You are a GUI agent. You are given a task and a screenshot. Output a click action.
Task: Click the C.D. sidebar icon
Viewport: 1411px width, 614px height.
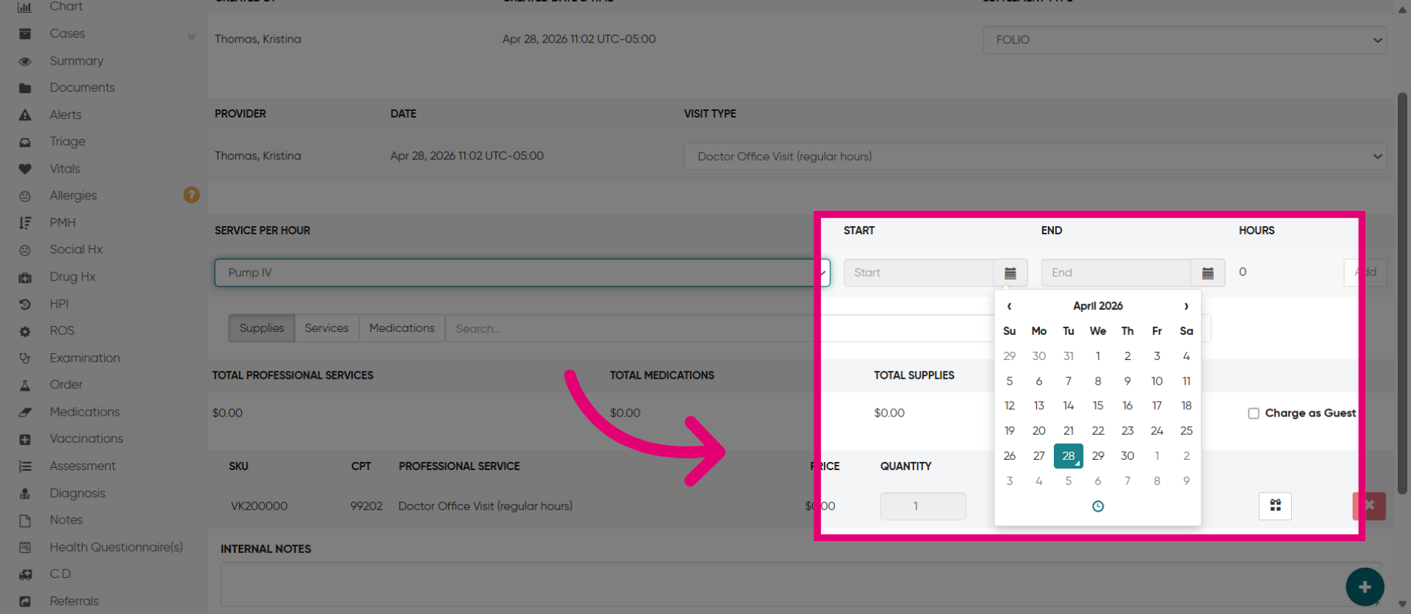click(25, 574)
